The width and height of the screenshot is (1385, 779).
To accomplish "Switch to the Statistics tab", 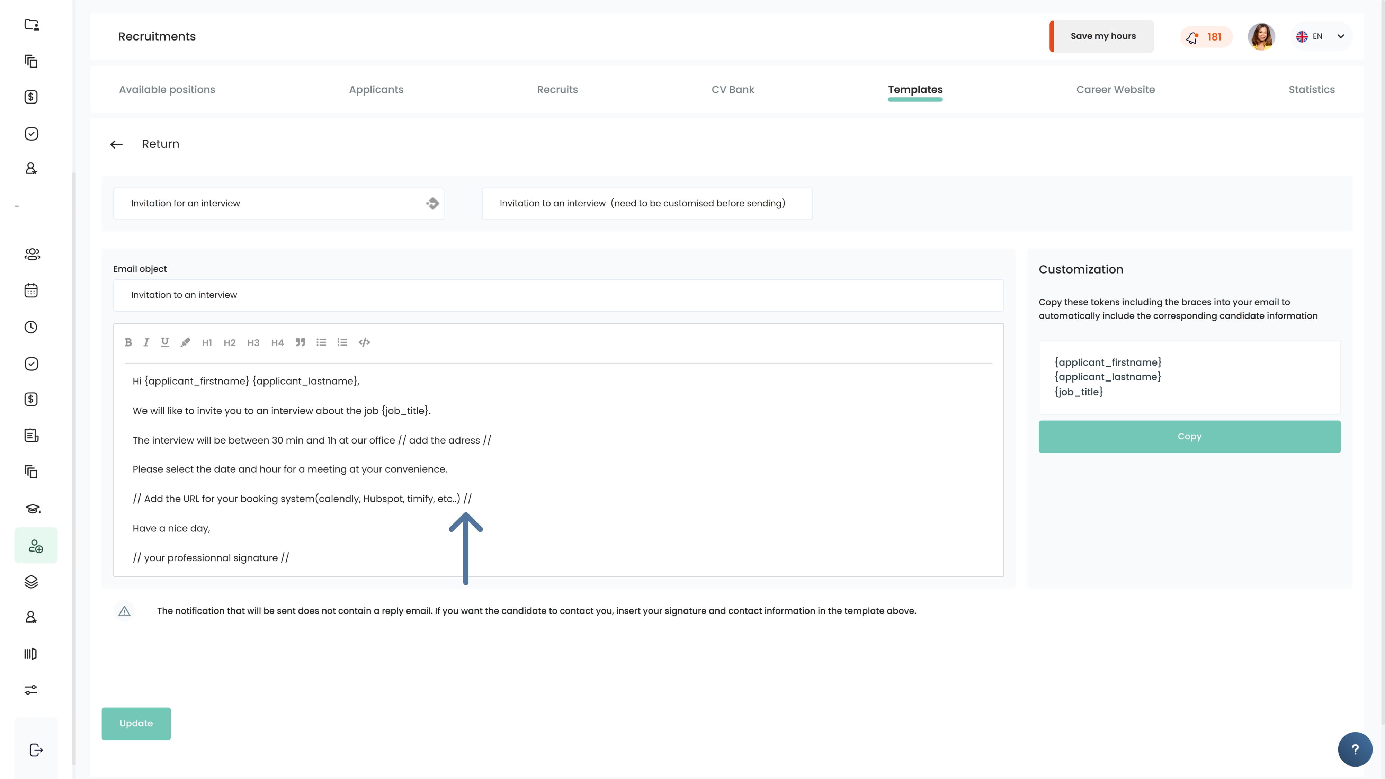I will click(1312, 90).
